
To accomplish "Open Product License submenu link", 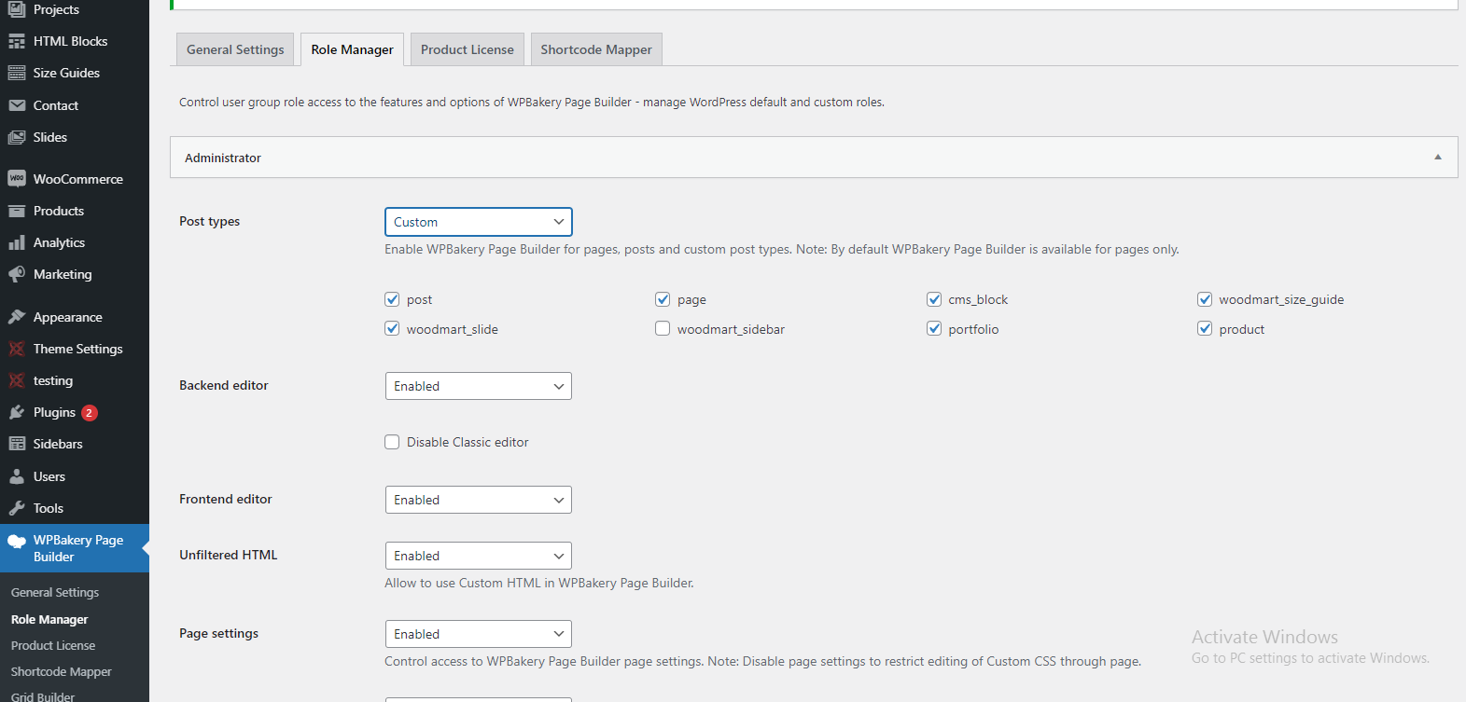I will (x=53, y=645).
